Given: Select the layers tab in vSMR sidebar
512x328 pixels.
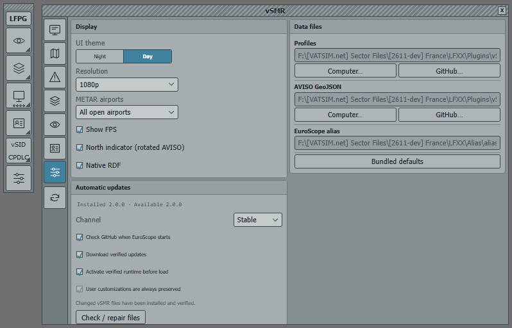Looking at the screenshot, I should pos(55,101).
